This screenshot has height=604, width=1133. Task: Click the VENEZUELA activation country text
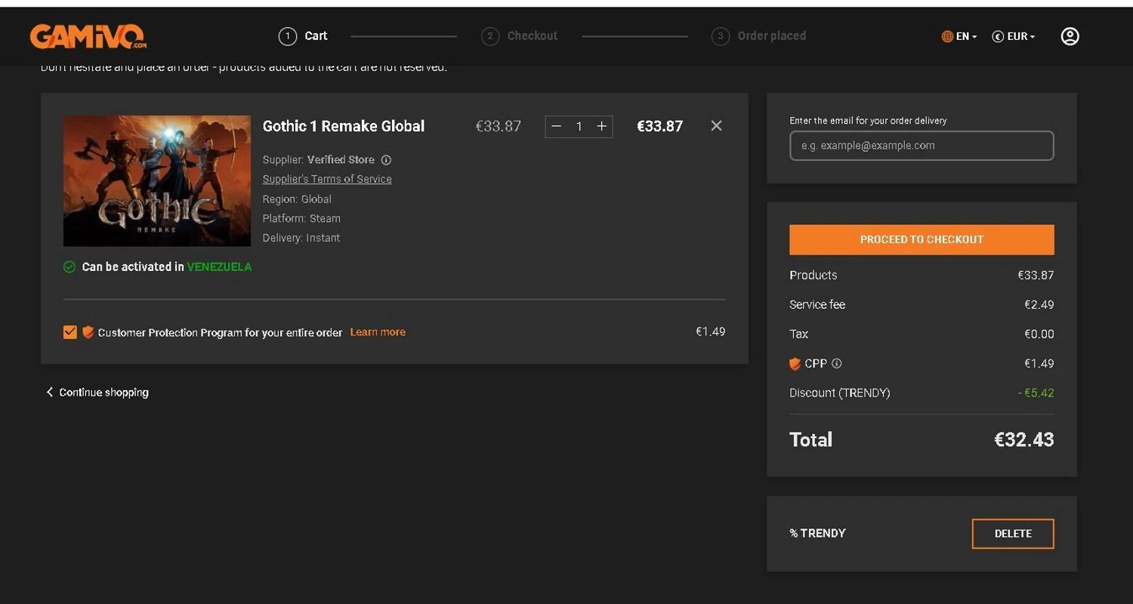click(219, 267)
